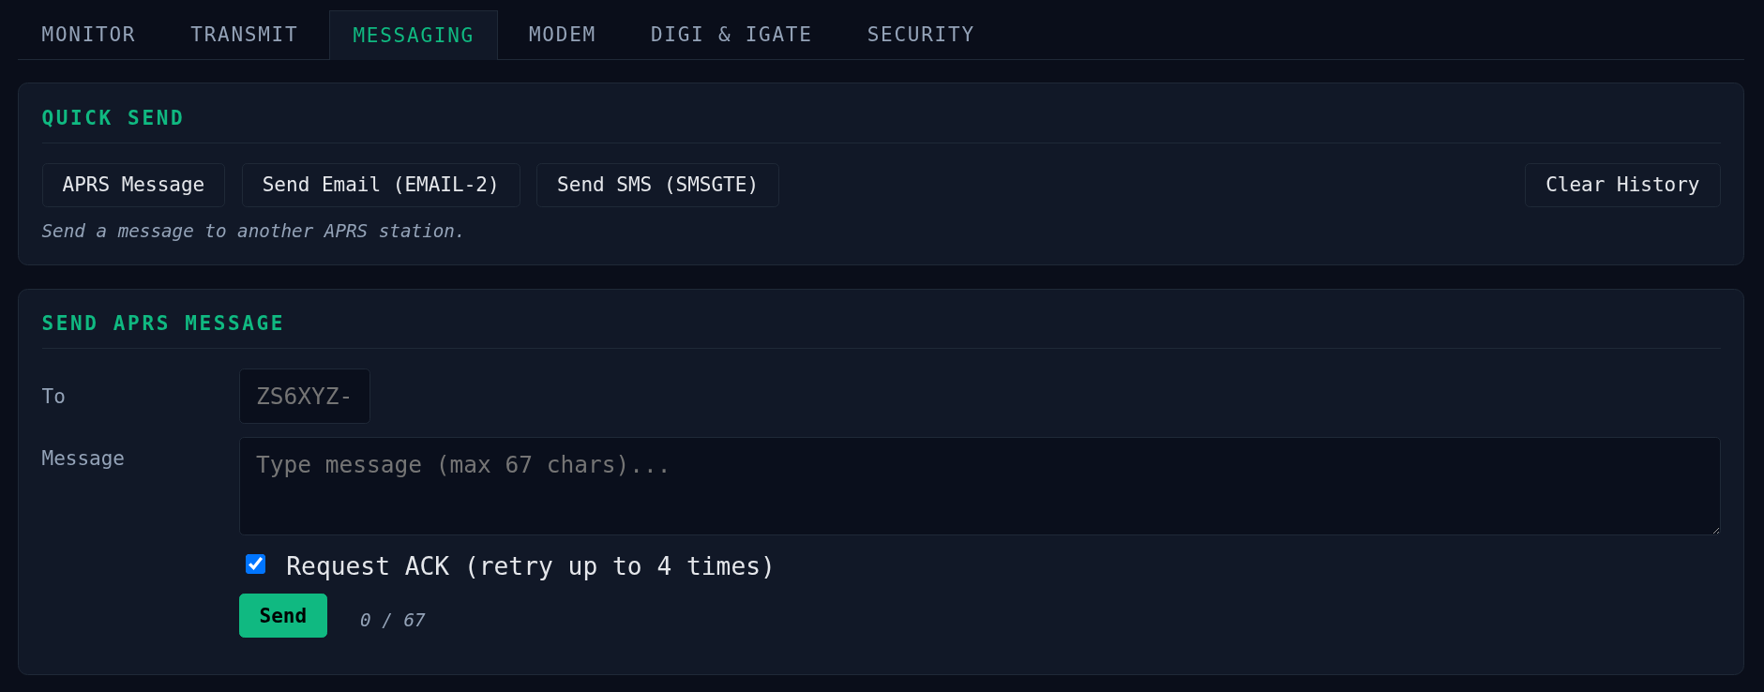Click the 0 / 67 character counter
The width and height of the screenshot is (1764, 692).
[393, 621]
